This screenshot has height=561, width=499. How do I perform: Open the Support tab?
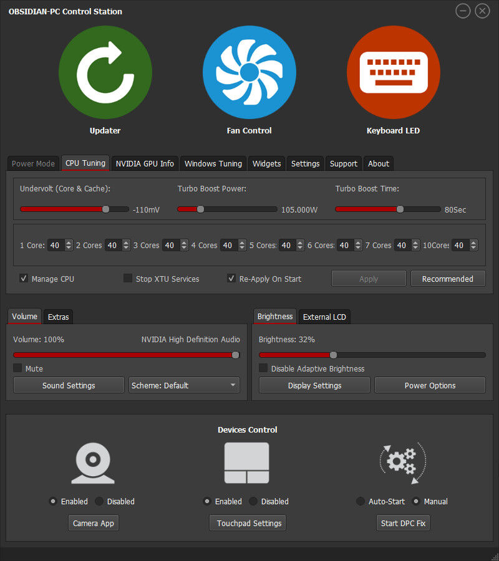(x=344, y=163)
